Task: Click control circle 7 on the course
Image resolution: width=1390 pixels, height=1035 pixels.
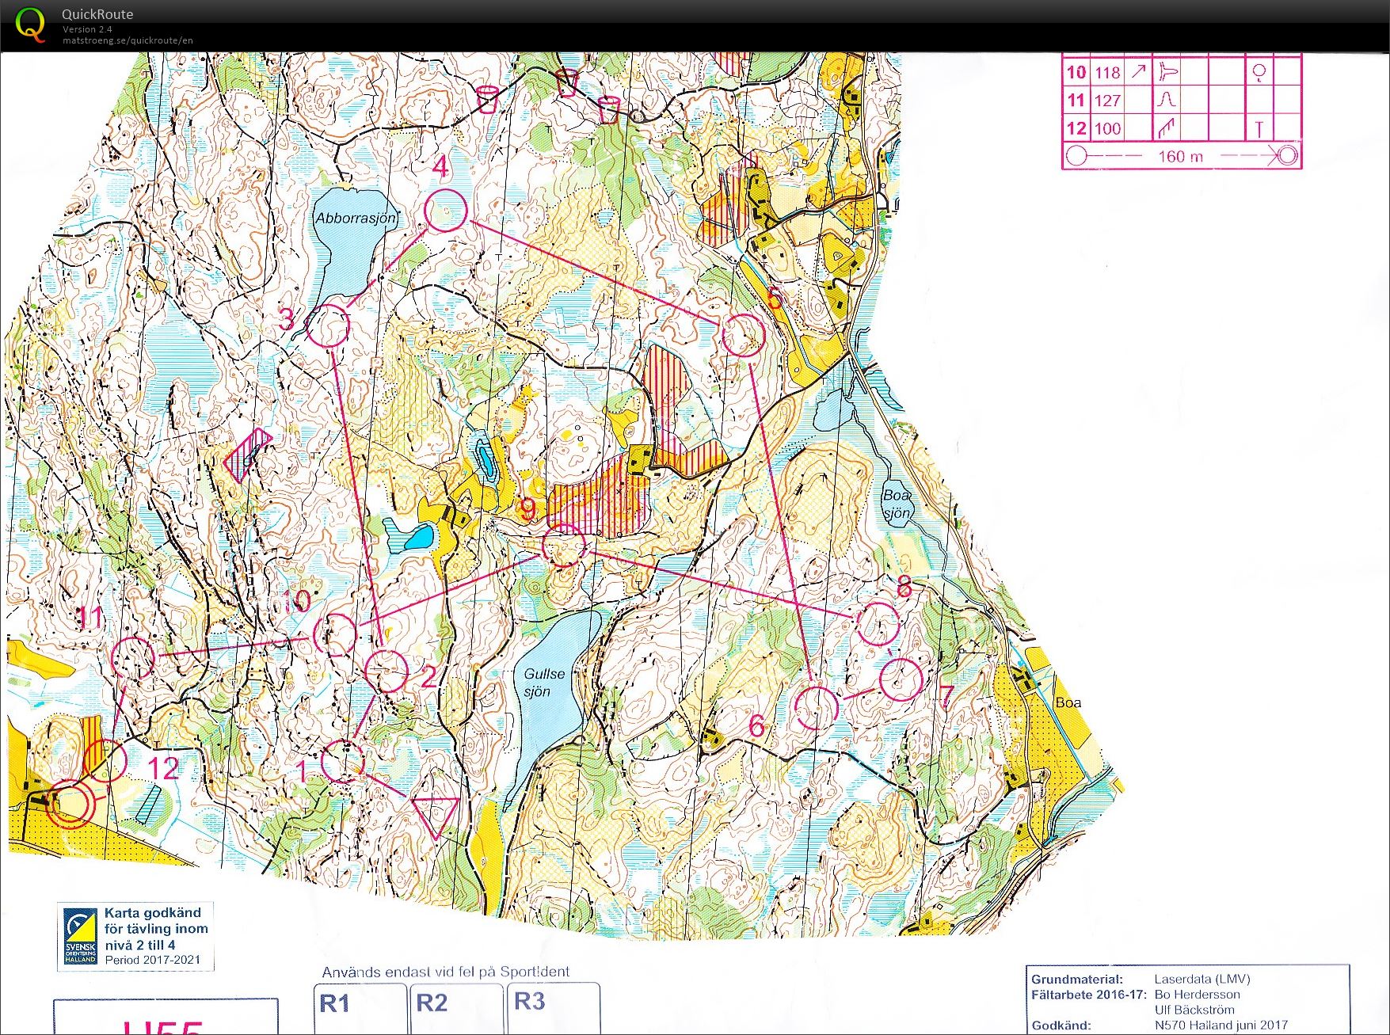Action: 901,679
